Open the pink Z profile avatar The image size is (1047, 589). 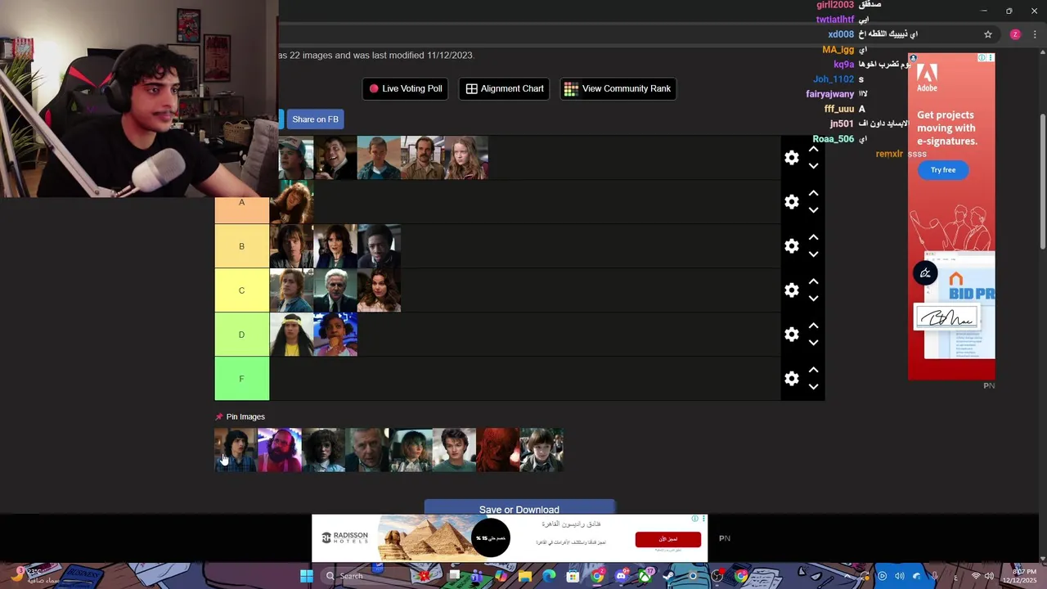(x=1015, y=34)
